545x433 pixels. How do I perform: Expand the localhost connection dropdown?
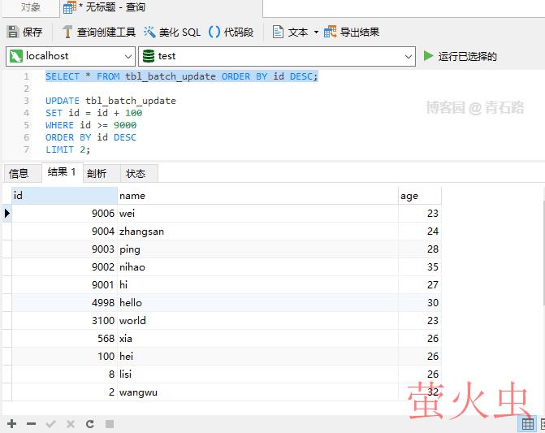click(x=128, y=56)
